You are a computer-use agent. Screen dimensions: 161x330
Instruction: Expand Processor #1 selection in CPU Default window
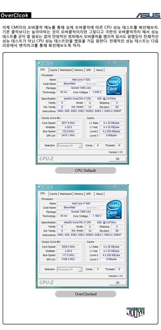click(80, 145)
